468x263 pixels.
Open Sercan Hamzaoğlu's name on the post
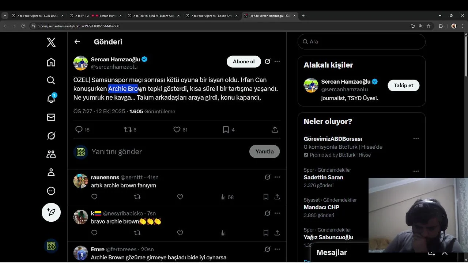coord(116,59)
